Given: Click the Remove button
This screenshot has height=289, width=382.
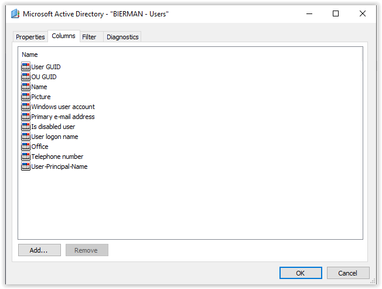Looking at the screenshot, I should pyautogui.click(x=87, y=250).
